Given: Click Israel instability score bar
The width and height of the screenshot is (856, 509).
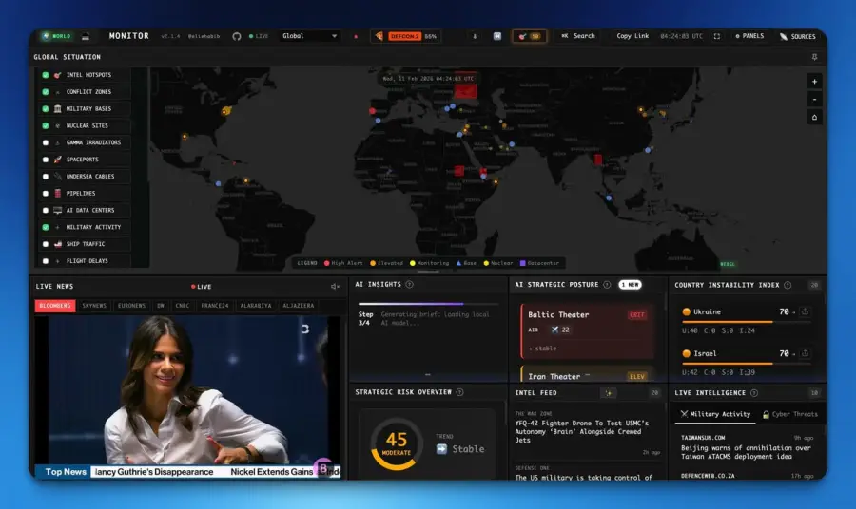Looking at the screenshot, I should coord(746,364).
